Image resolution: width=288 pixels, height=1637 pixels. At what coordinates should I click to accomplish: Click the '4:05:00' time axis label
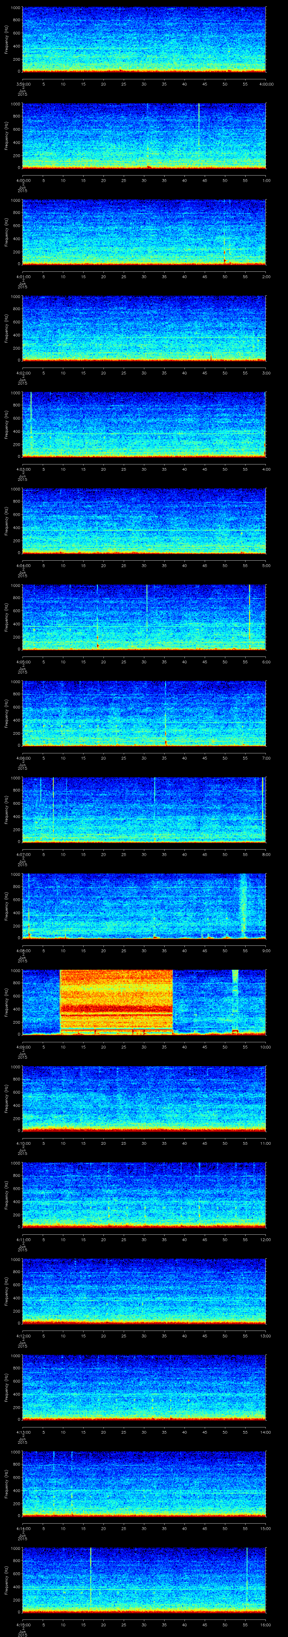click(x=23, y=662)
